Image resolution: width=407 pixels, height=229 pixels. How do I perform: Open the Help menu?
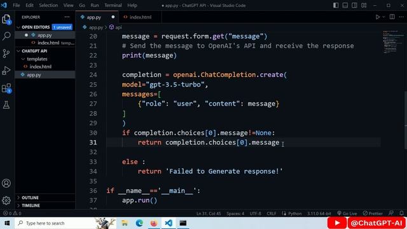(x=132, y=5)
